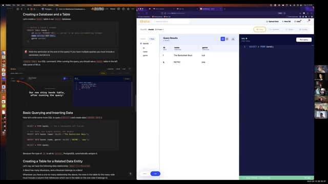Open a new browser tab with plus button
This screenshot has height=184, width=328.
[224, 9]
